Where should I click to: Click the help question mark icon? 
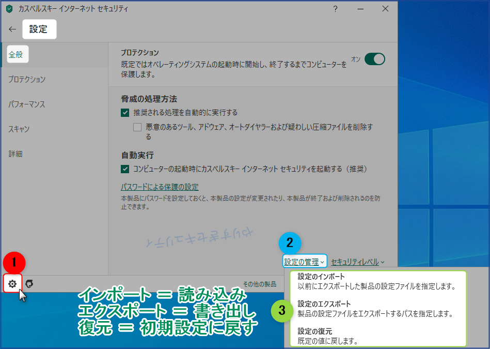tap(335, 9)
